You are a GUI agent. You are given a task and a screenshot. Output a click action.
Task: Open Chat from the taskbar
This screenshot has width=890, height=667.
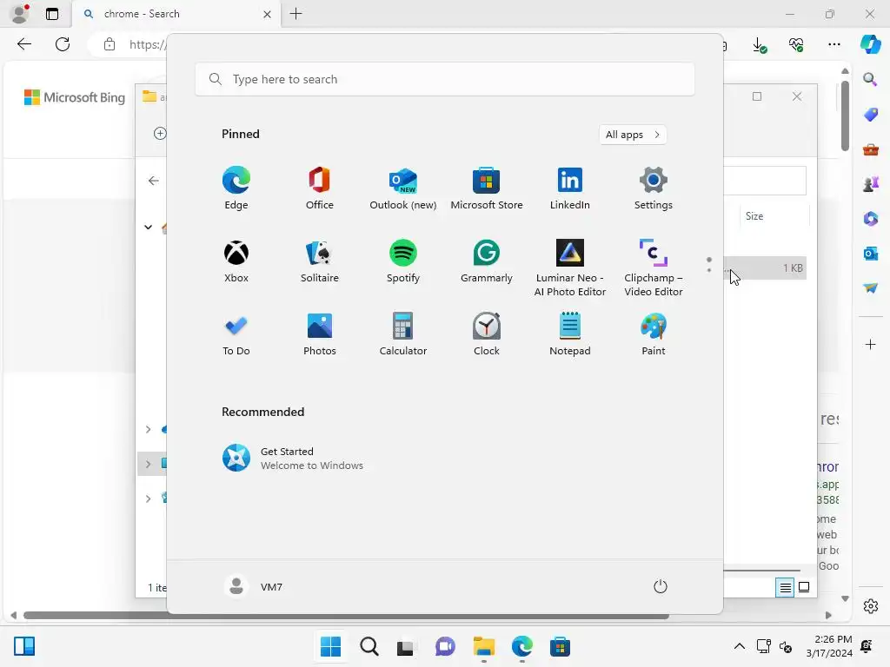(x=445, y=646)
